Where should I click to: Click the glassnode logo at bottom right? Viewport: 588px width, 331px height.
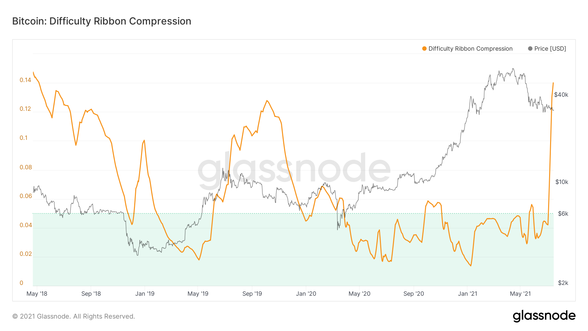pos(544,316)
